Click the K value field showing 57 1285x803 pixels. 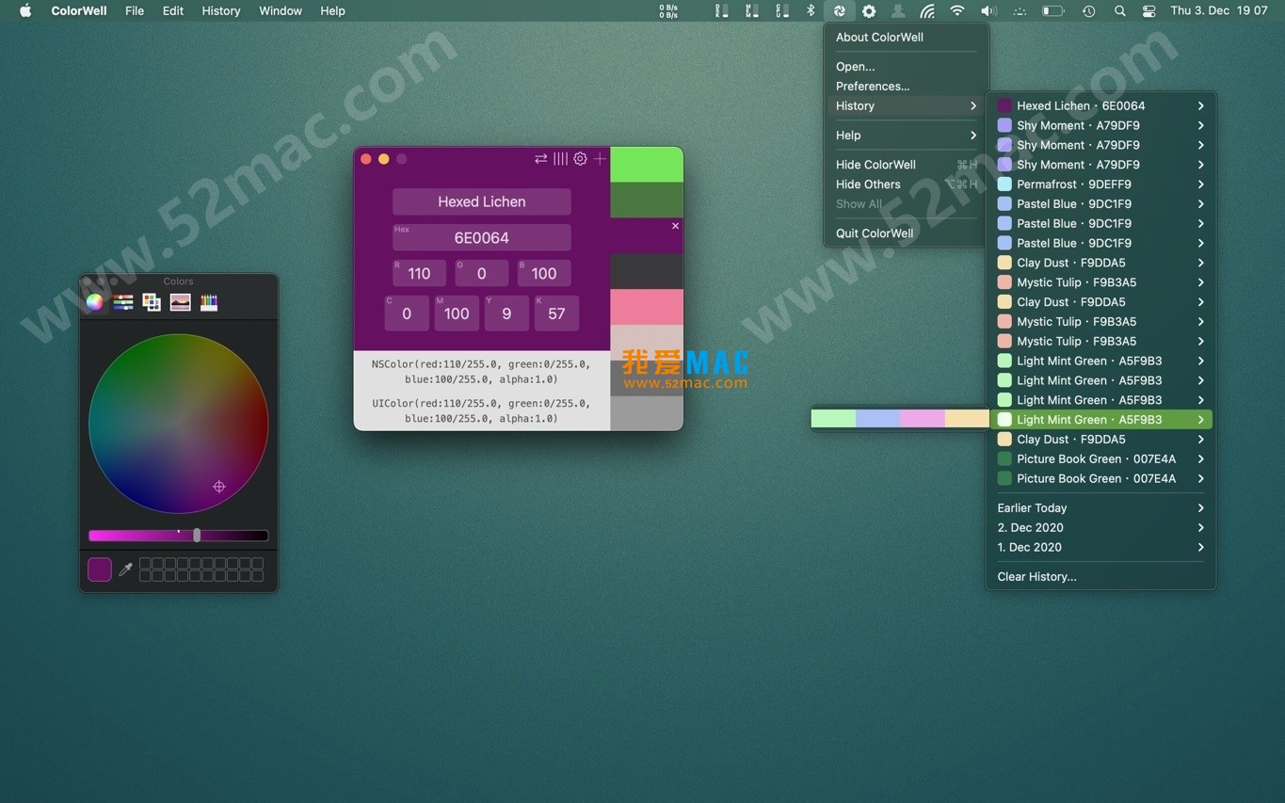pos(556,313)
